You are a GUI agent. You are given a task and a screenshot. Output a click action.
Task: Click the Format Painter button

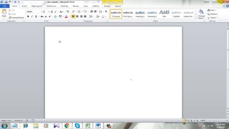(x=16, y=18)
